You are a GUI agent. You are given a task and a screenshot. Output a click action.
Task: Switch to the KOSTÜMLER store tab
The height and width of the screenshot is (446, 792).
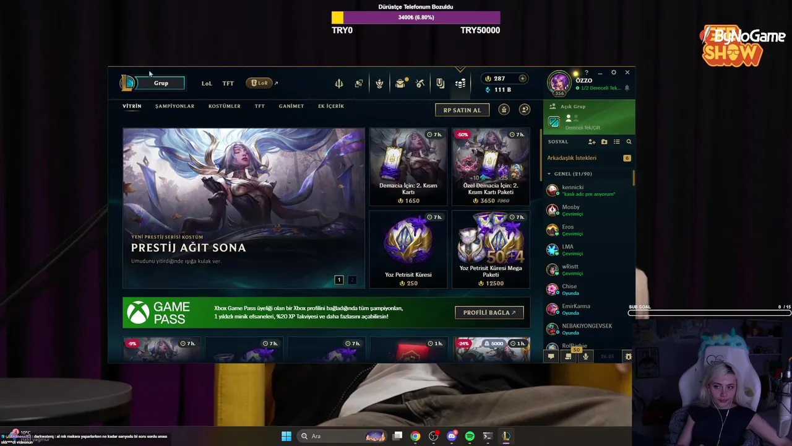point(224,106)
